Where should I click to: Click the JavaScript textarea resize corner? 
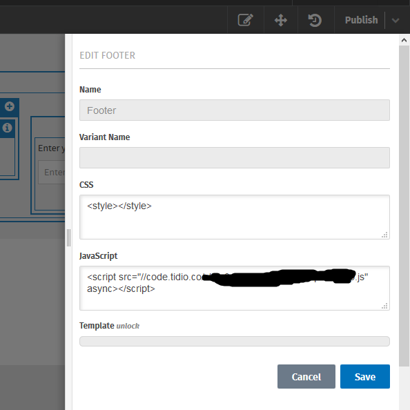click(x=384, y=306)
